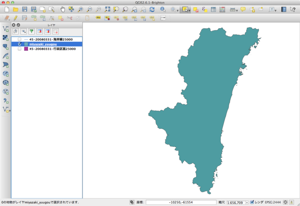Screen dimensions: 300x206
Task: Add a PostGIS layer elephant icon
Action: [6, 47]
